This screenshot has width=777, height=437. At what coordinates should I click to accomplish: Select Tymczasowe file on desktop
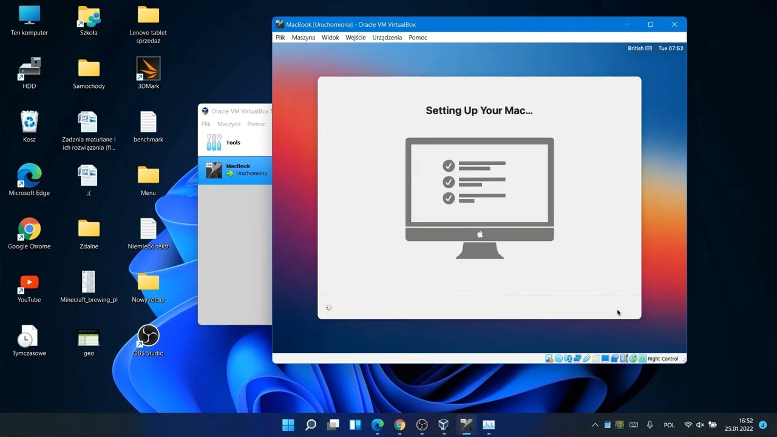tap(29, 341)
